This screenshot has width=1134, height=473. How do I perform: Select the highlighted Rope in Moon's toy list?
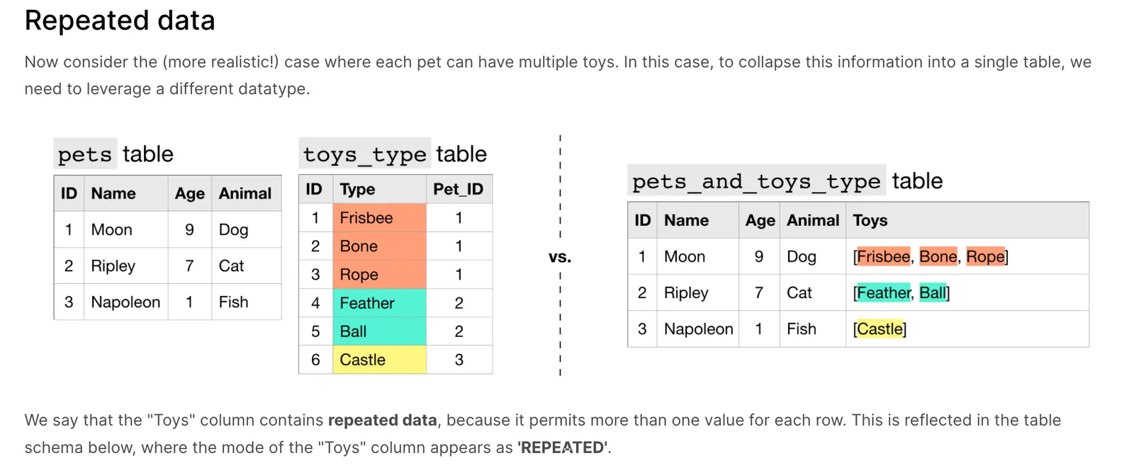(985, 256)
